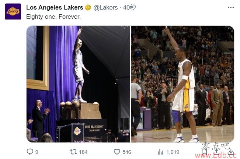
Task: Open the Kobe statue photo on the left
Action: pyautogui.click(x=78, y=84)
